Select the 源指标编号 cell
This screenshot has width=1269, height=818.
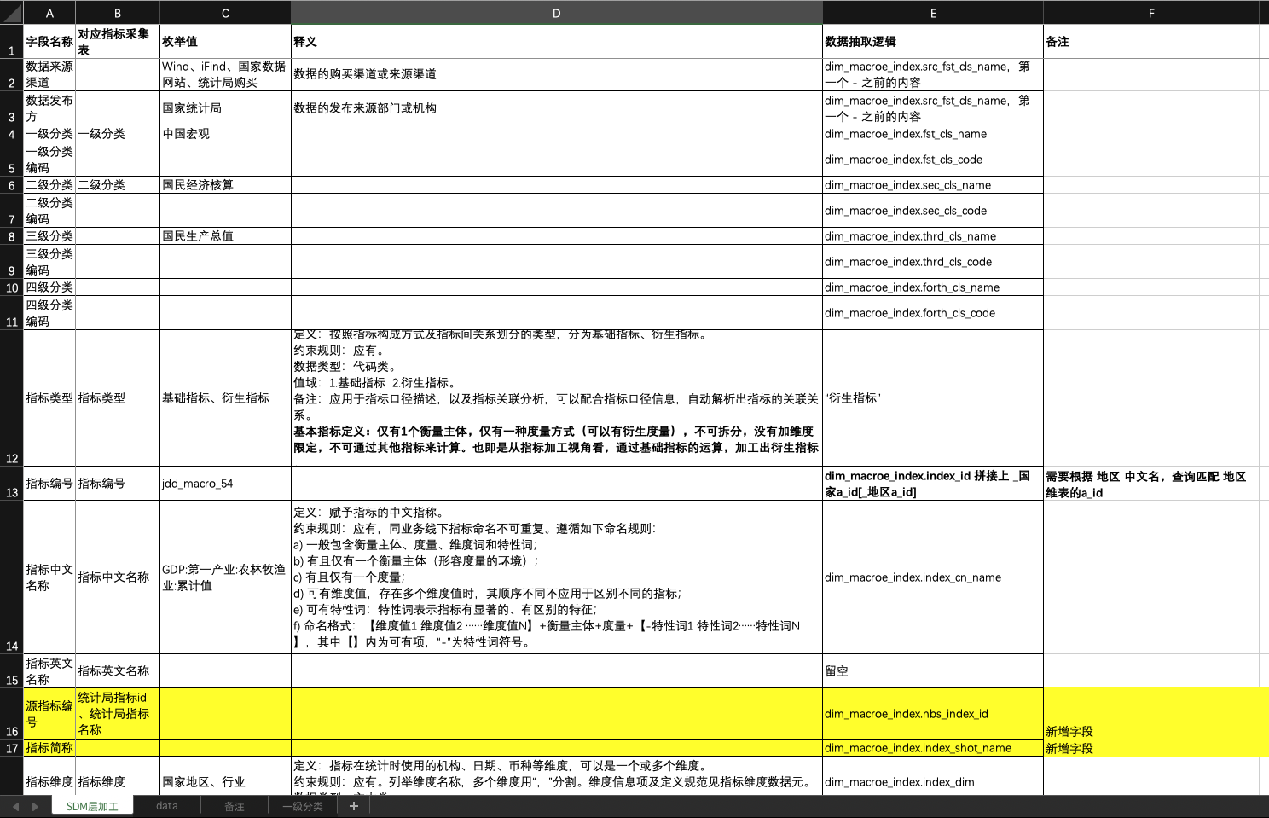49,714
